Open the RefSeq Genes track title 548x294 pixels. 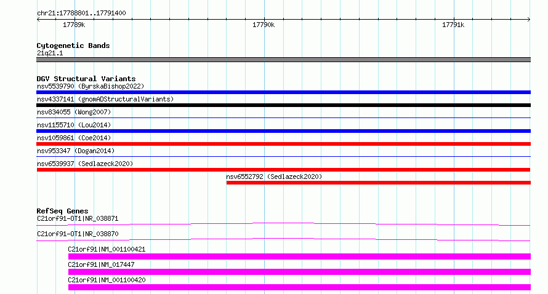point(62,211)
